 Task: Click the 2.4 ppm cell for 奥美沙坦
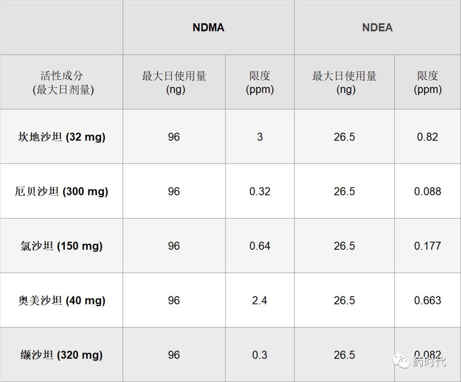coord(260,300)
